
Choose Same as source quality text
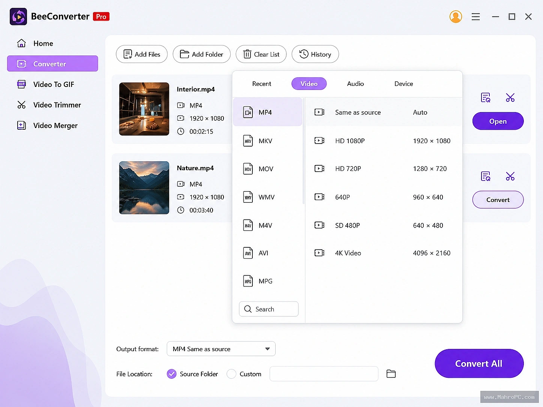pyautogui.click(x=358, y=112)
